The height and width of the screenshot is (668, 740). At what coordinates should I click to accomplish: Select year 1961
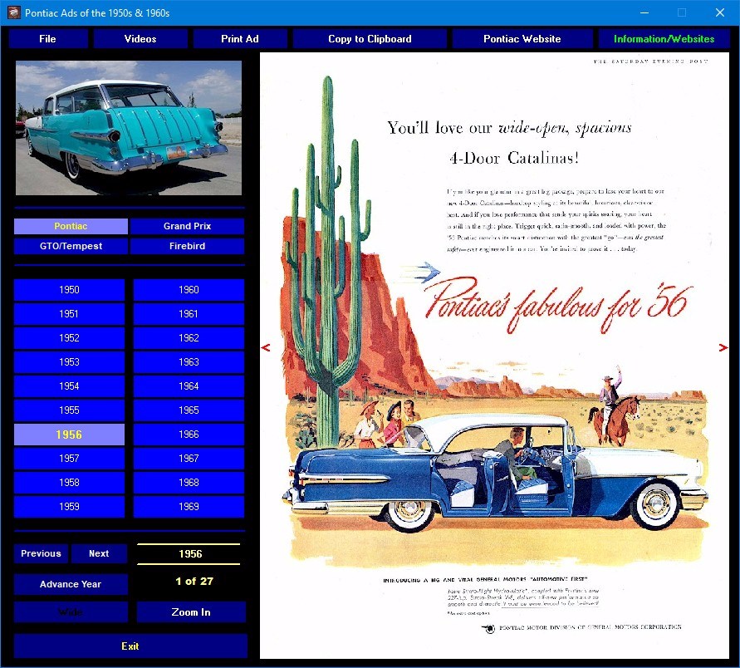coord(189,314)
